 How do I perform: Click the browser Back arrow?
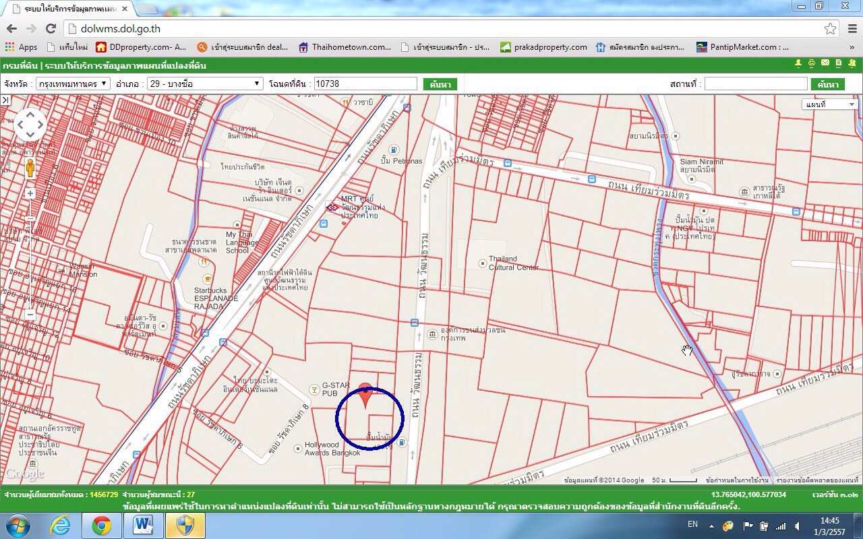pos(11,28)
